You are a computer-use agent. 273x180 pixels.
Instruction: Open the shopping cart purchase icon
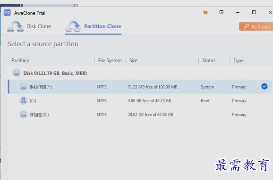(205, 13)
